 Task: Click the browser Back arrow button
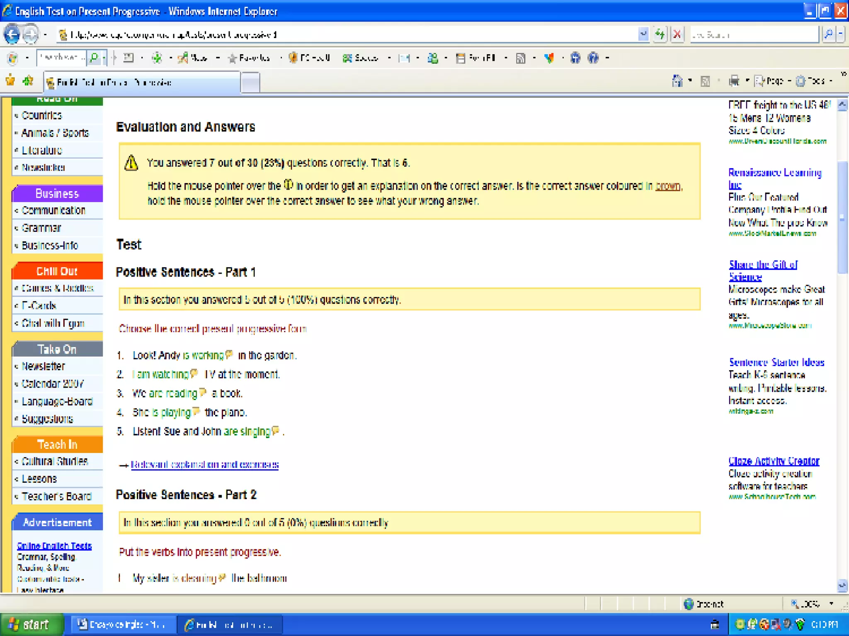click(x=12, y=34)
